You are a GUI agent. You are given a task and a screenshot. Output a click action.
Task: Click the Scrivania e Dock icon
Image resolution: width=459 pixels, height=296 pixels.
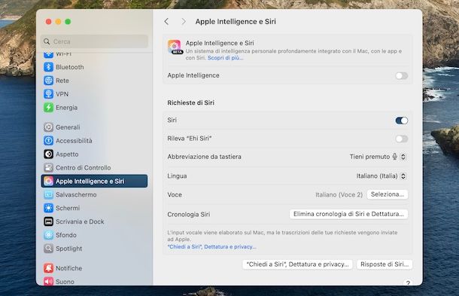click(49, 221)
